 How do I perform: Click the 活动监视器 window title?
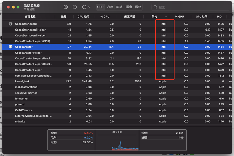32,6
